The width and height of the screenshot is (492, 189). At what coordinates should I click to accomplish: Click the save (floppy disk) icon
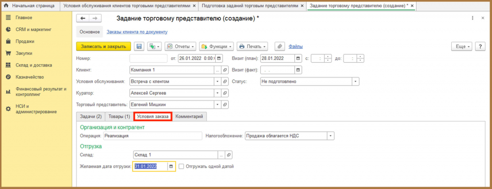139,46
